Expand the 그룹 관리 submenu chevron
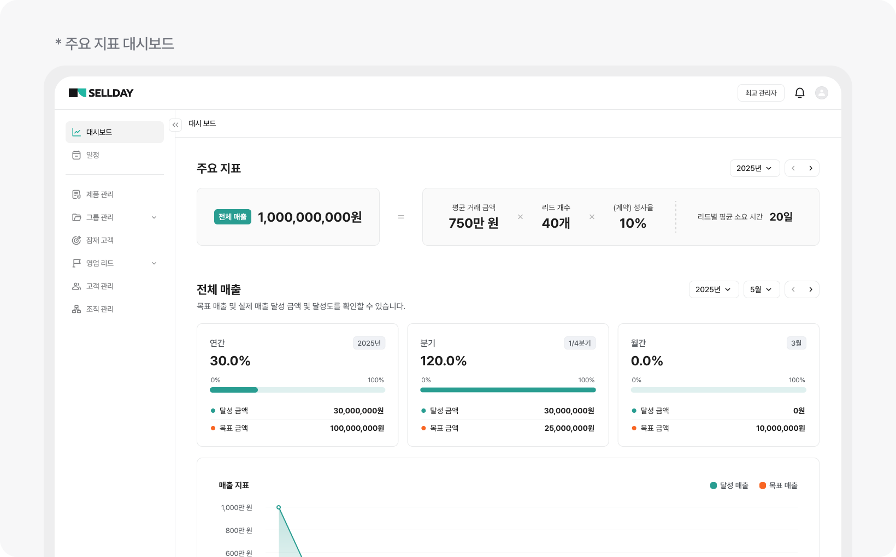 pos(154,217)
